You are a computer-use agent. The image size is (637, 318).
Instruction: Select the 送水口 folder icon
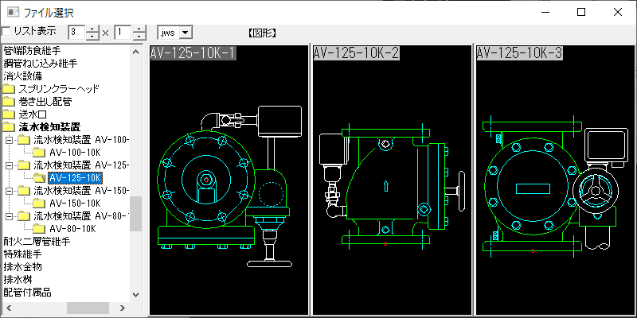coord(9,114)
